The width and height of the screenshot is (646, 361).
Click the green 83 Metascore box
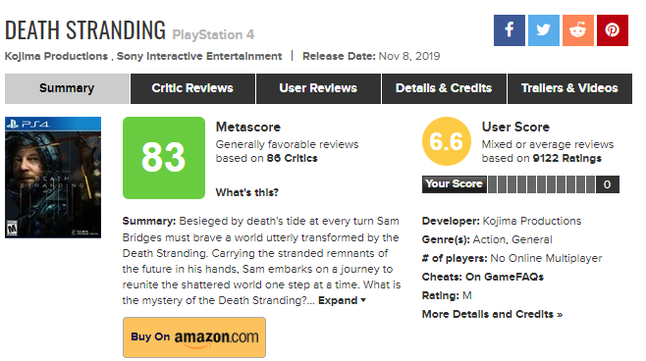164,158
